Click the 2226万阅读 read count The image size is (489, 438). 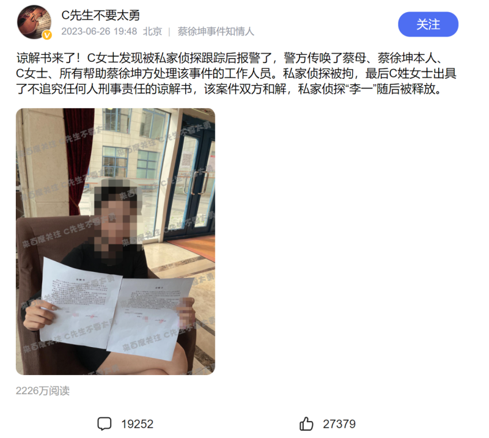[43, 390]
